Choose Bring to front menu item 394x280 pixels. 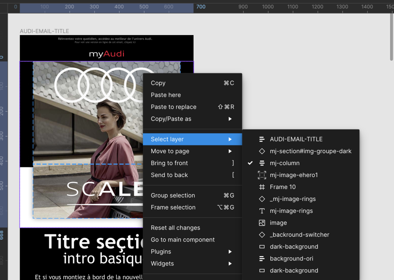pyautogui.click(x=169, y=163)
